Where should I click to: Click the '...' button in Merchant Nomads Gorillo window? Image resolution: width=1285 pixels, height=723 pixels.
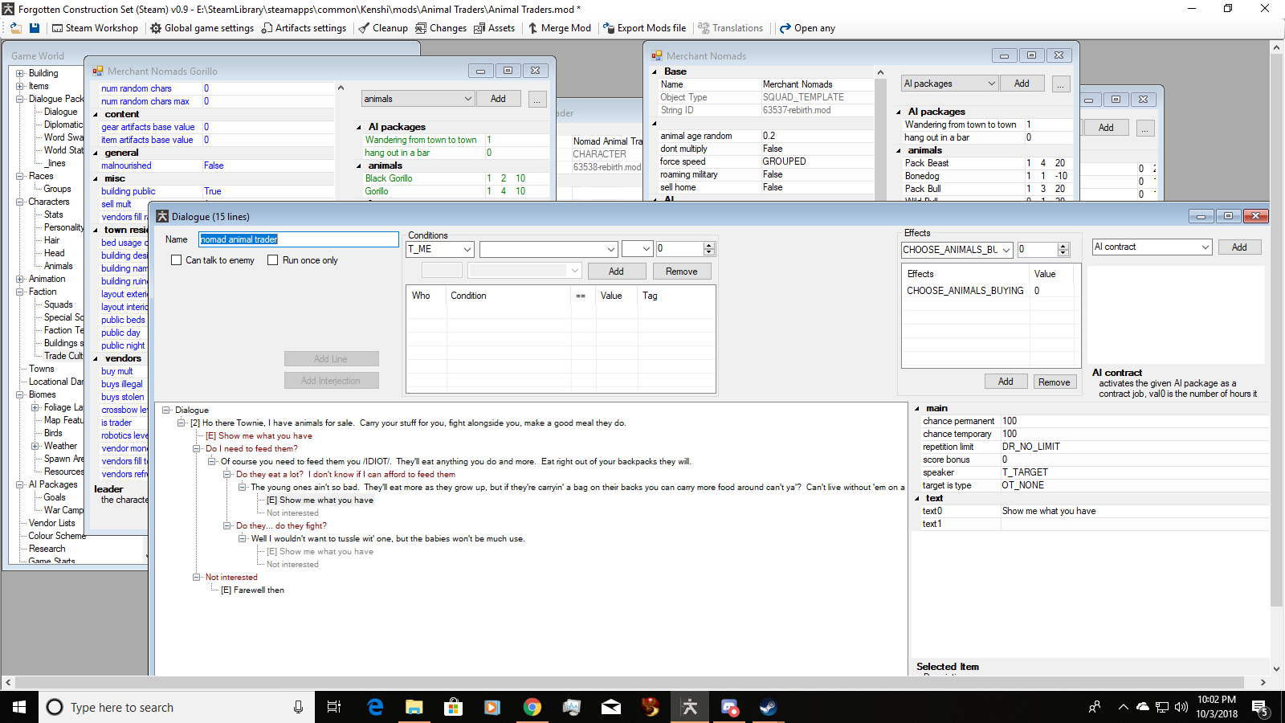pos(537,99)
